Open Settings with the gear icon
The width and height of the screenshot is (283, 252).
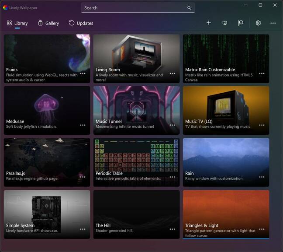click(258, 23)
